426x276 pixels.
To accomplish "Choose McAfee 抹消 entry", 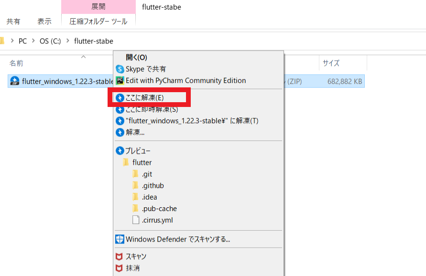I will (x=198, y=268).
